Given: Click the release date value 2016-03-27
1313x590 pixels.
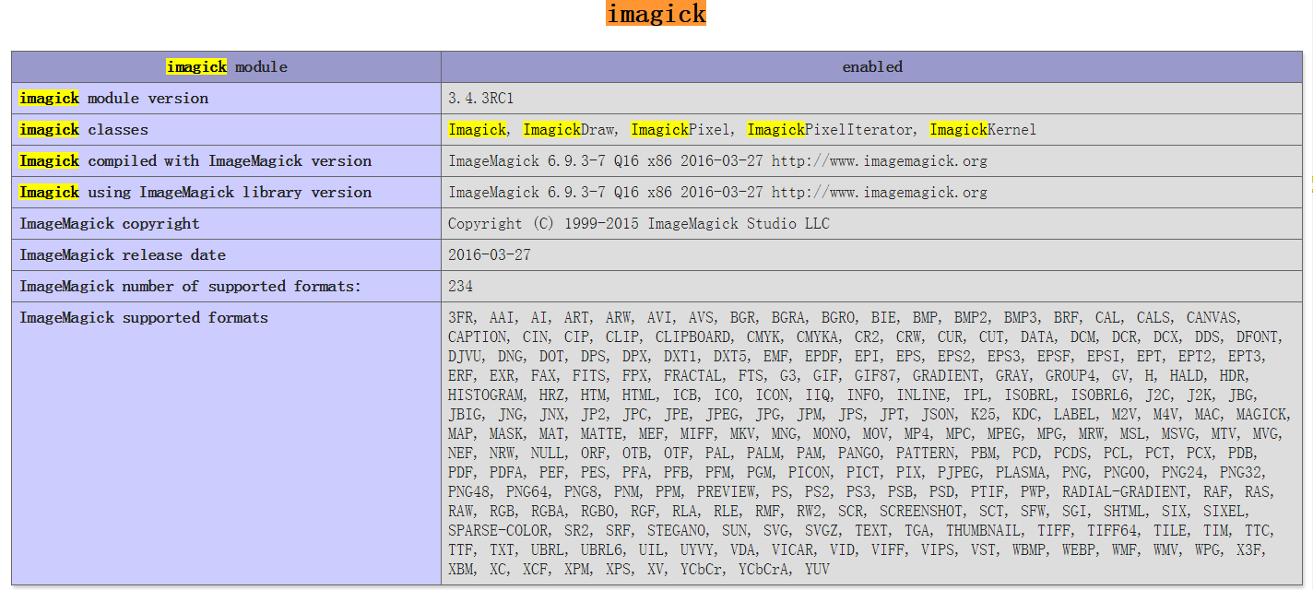Looking at the screenshot, I should click(x=490, y=255).
